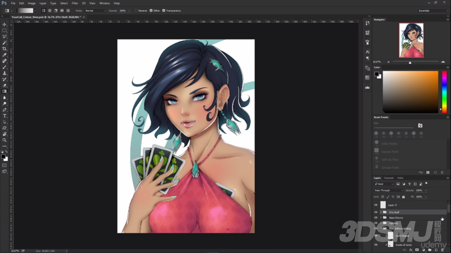This screenshot has width=451, height=253.
Task: Activate the Eraser tool
Action: (x=5, y=86)
